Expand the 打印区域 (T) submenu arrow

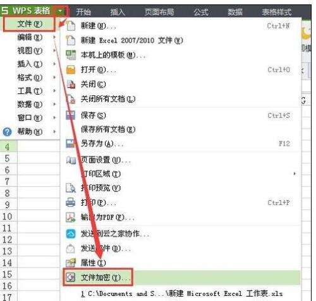click(295, 174)
